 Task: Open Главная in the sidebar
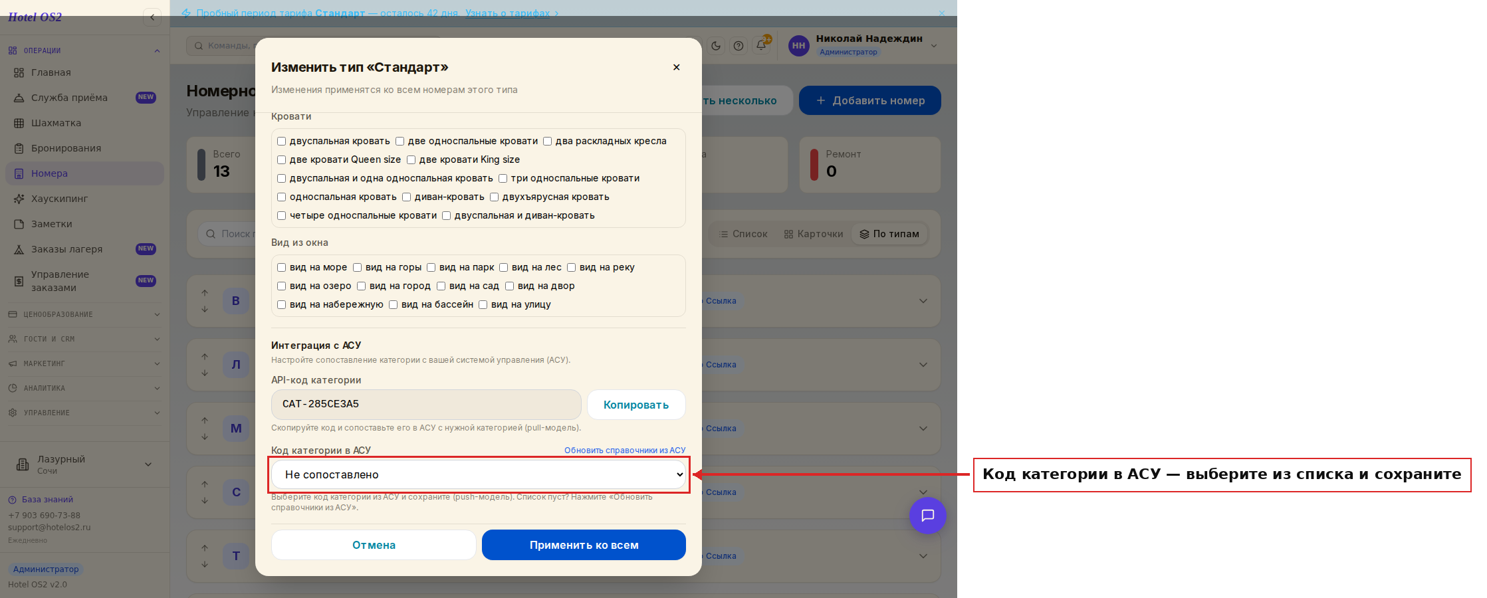click(x=84, y=72)
